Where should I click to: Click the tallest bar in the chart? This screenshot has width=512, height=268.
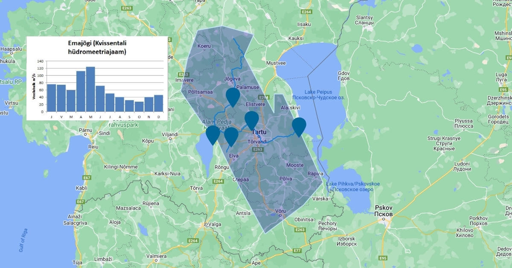[90, 89]
